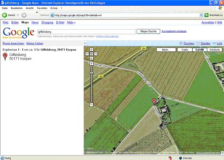Viewport: 224px width, 160px height.
Task: Click the Maps-Suche button
Action: coord(148,31)
